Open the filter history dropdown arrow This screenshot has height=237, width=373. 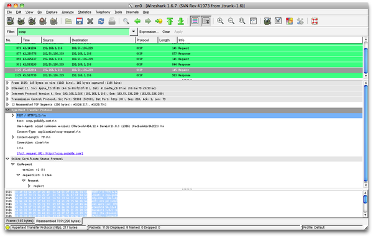134,32
